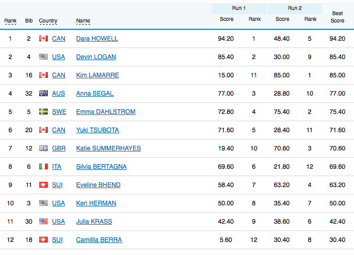Sort by Name column header

[83, 21]
